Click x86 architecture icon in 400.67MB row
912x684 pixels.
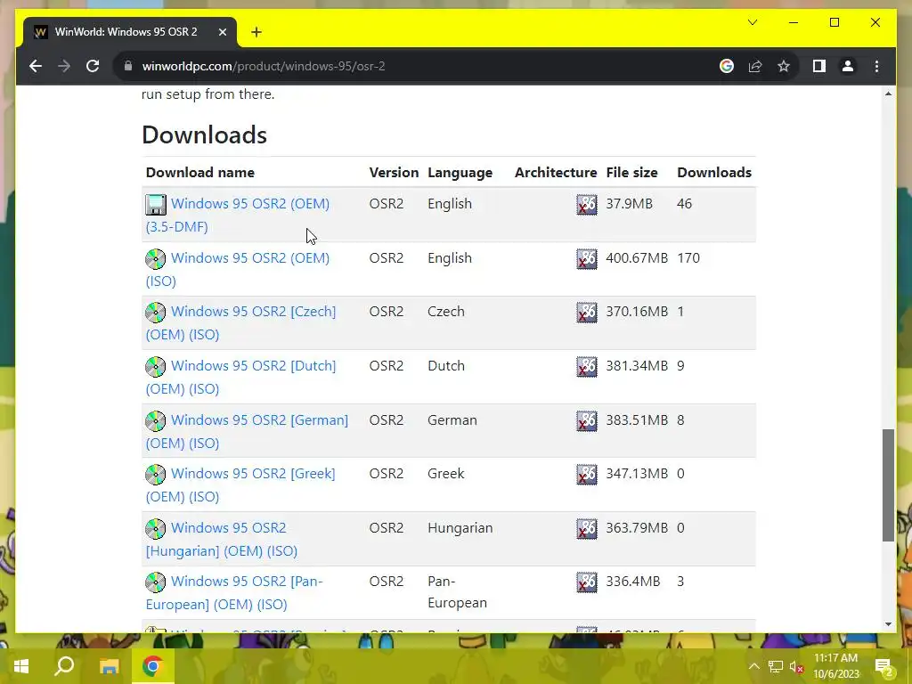(x=586, y=259)
